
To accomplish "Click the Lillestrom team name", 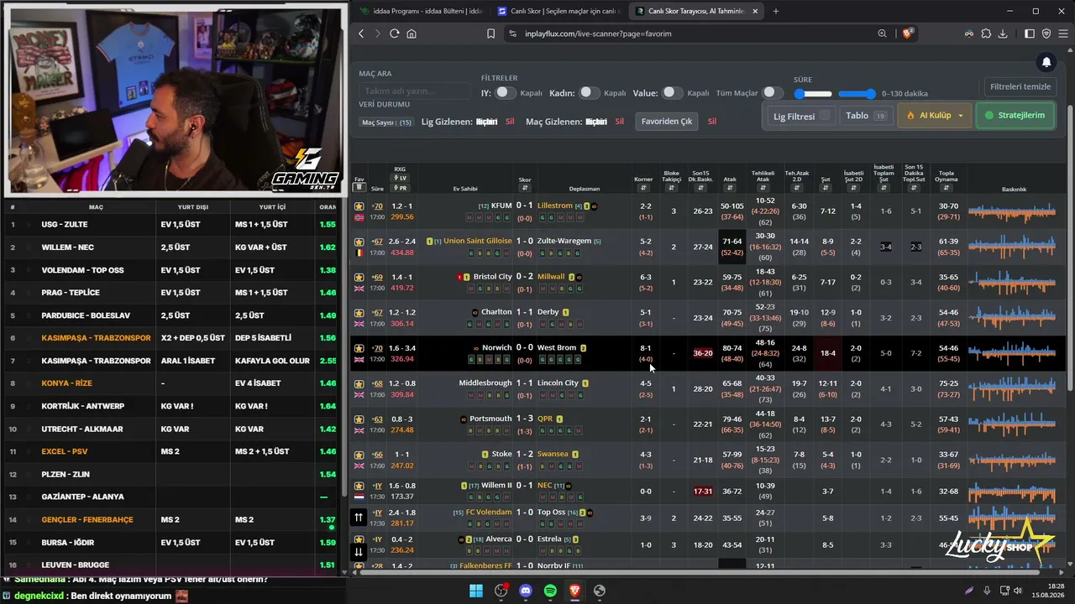I will click(x=555, y=206).
